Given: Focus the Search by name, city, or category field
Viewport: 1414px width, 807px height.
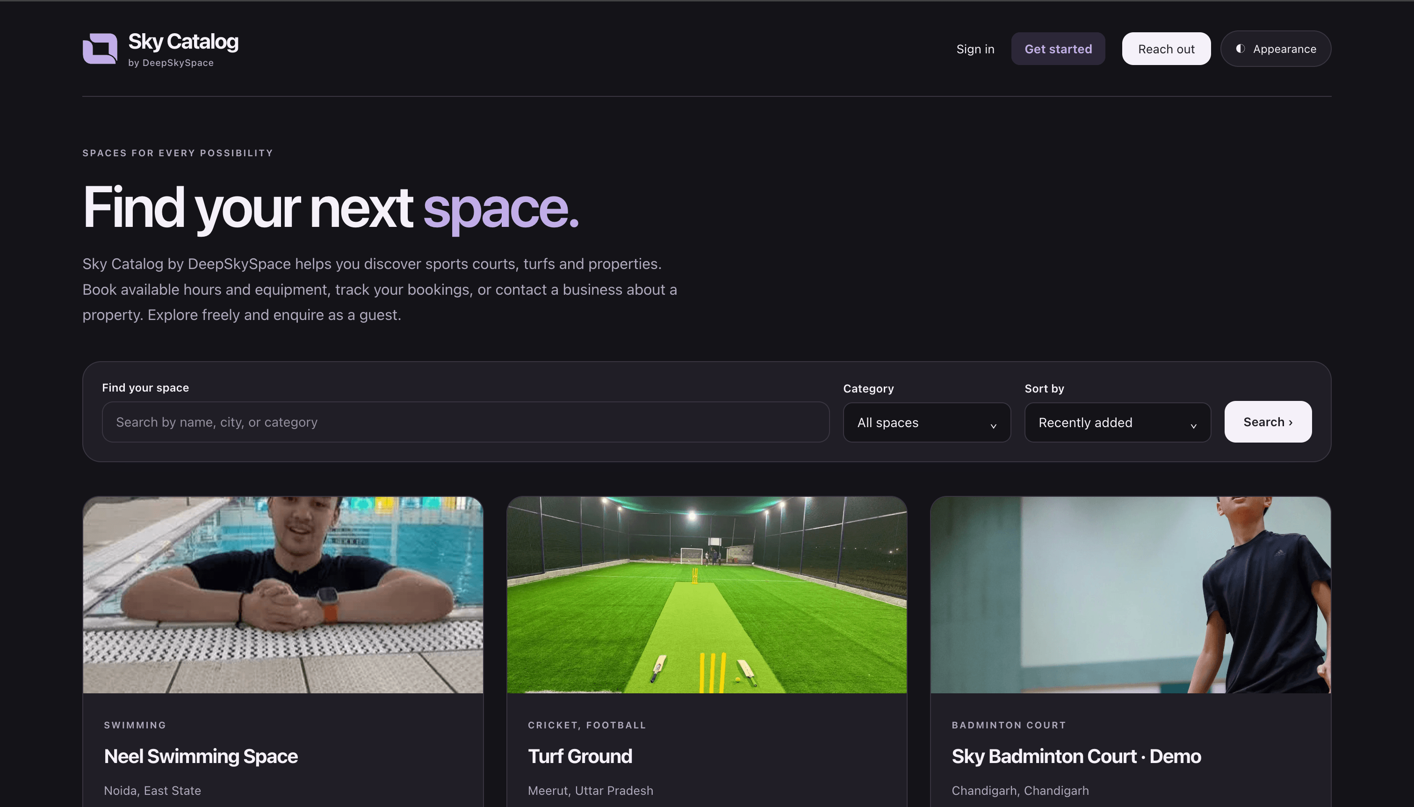Looking at the screenshot, I should (x=465, y=422).
